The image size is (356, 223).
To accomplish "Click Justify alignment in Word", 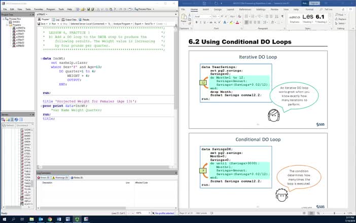I will [x=259, y=22].
